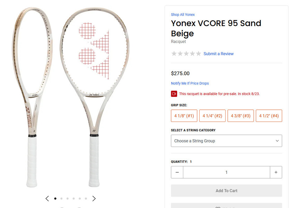Select grip size 4 1/8" (#1)
The width and height of the screenshot is (289, 208).
pyautogui.click(x=184, y=116)
